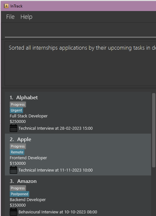Click the Postponed tag on Amazon

[19, 194]
